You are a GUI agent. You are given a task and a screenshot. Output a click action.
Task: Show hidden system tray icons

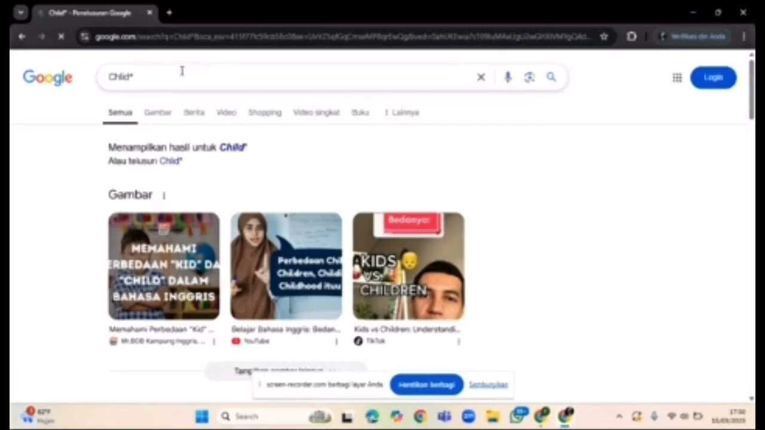619,416
